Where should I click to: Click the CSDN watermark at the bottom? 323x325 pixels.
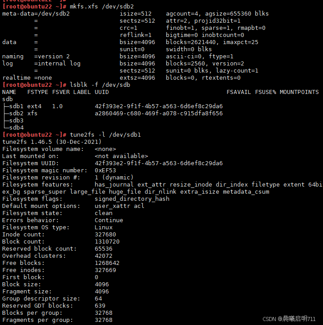pos(289,319)
